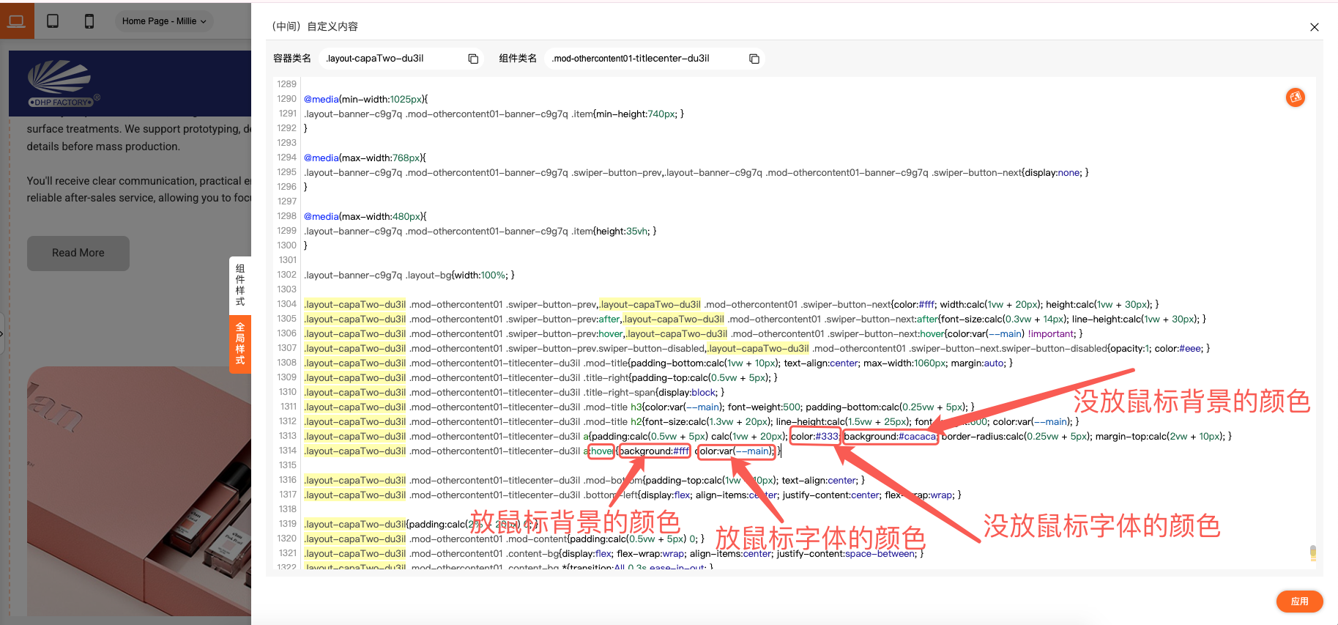Close the 自定义内容 panel
The width and height of the screenshot is (1338, 625).
point(1314,27)
